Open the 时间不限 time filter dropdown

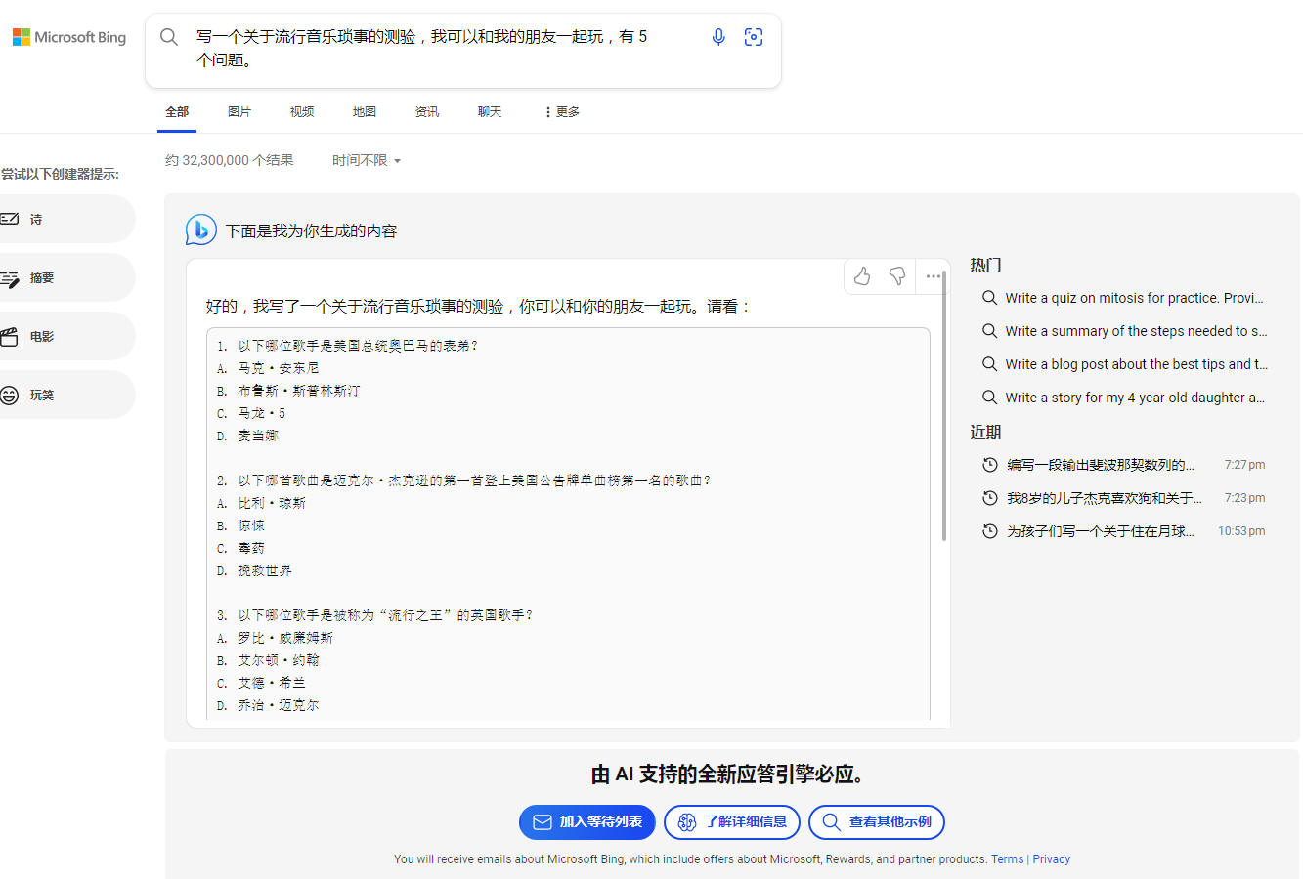click(367, 160)
